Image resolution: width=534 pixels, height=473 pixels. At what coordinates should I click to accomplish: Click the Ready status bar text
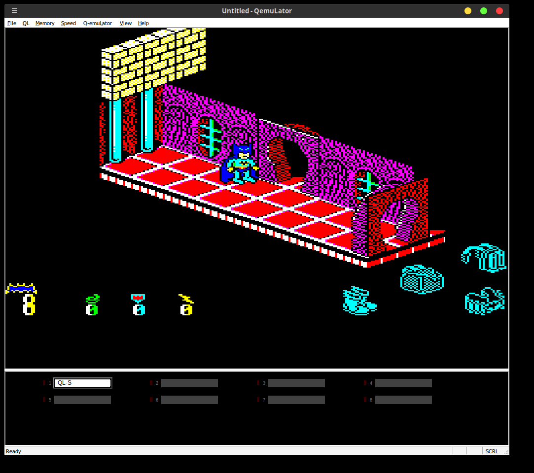click(13, 451)
